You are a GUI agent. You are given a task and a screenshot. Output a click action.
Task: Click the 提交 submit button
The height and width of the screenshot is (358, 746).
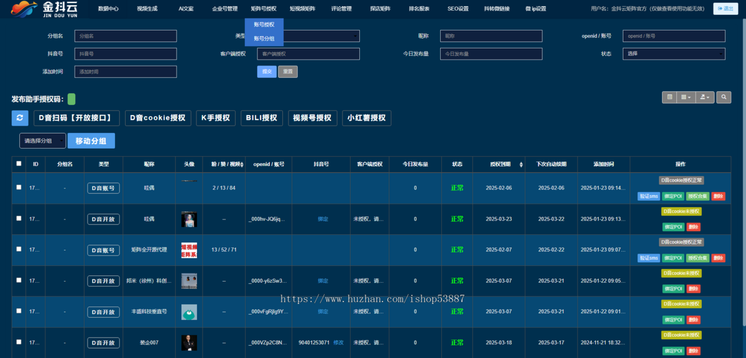[x=267, y=71]
